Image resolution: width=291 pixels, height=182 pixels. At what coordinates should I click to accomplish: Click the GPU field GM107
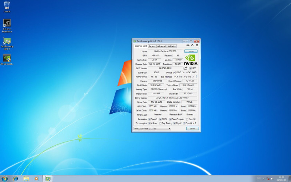coord(155,56)
